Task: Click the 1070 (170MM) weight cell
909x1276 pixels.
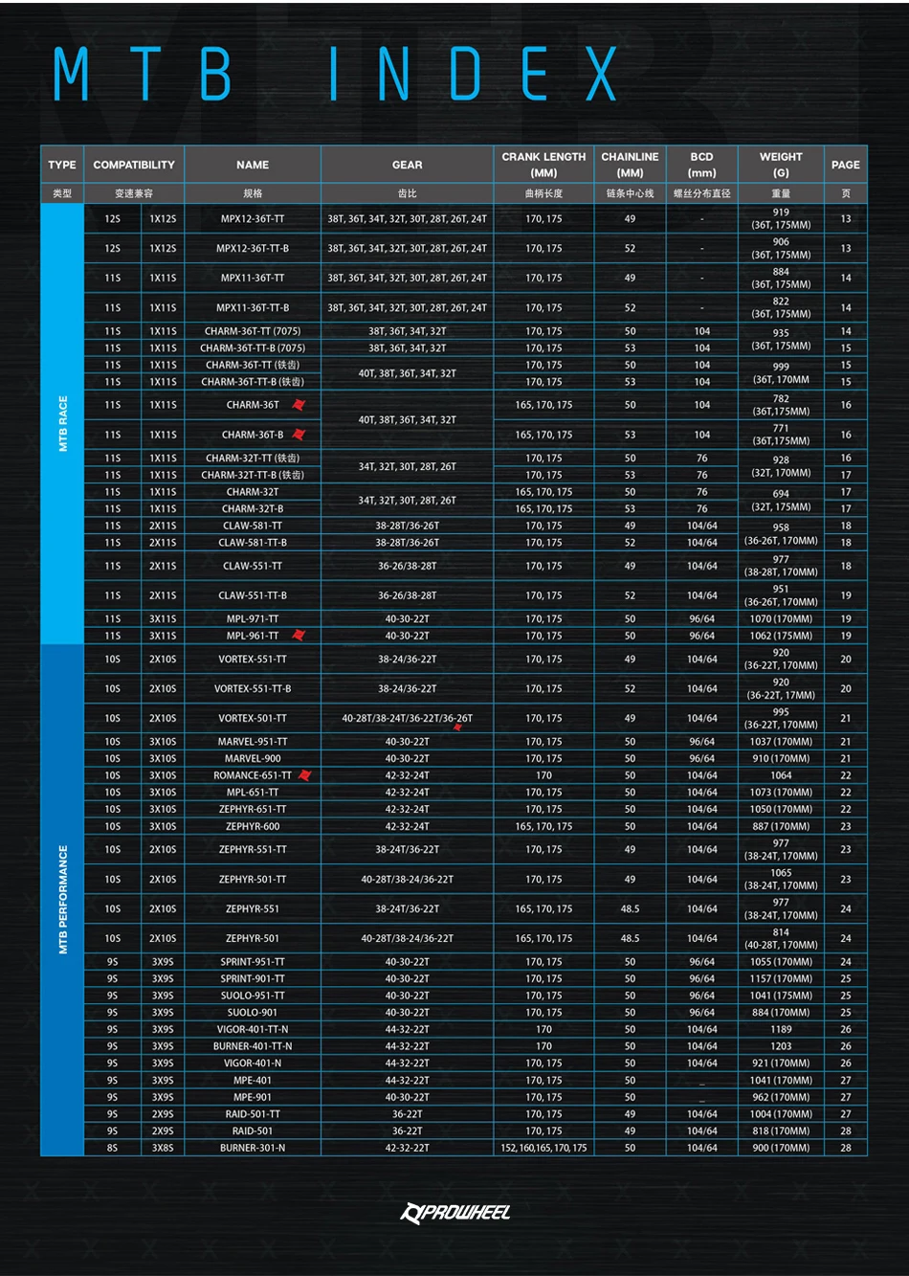Action: (x=781, y=618)
